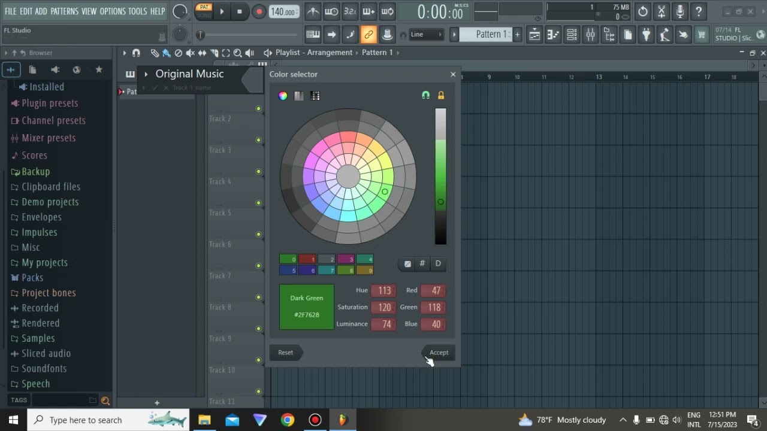Reset the color selection
Image resolution: width=767 pixels, height=431 pixels.
pyautogui.click(x=286, y=353)
